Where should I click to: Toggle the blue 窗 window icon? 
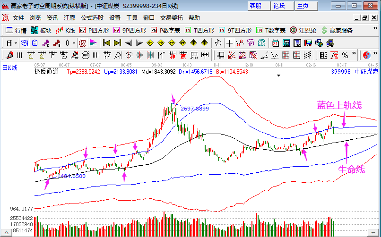click(x=24, y=43)
